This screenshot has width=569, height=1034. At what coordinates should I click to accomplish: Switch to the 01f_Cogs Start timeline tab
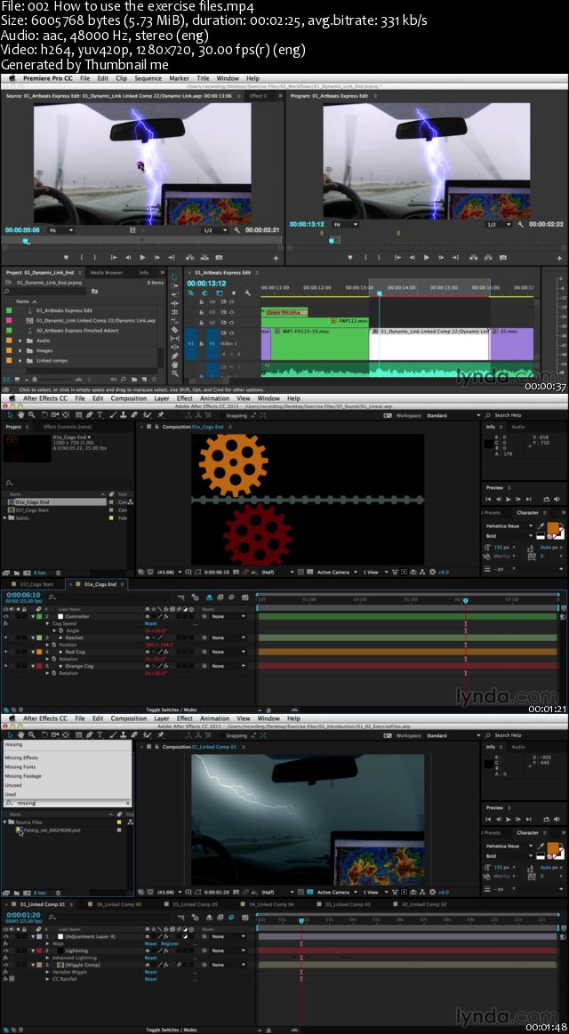pos(36,584)
